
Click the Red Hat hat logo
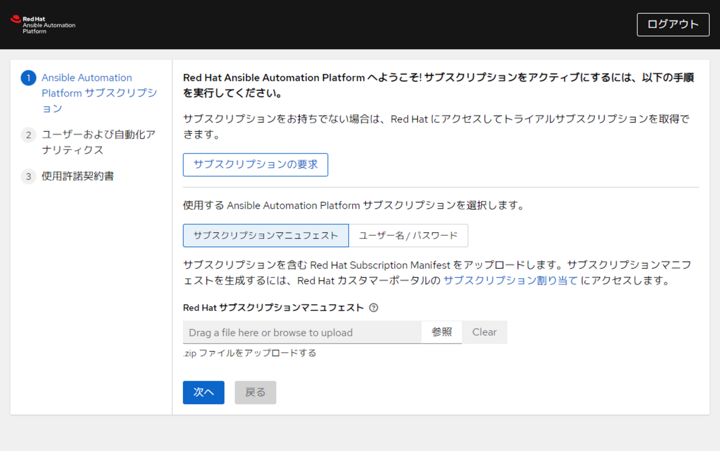point(16,19)
